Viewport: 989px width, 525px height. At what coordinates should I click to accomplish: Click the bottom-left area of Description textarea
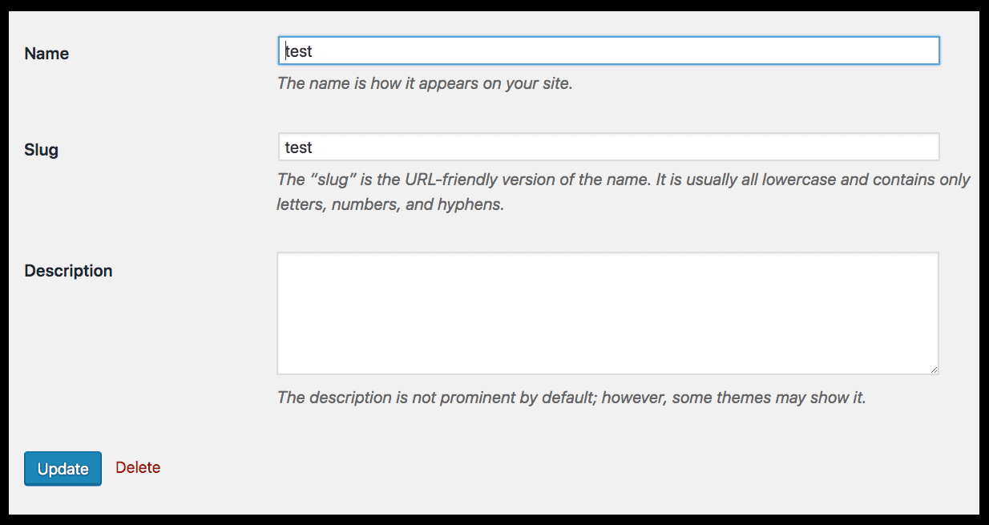pos(305,361)
